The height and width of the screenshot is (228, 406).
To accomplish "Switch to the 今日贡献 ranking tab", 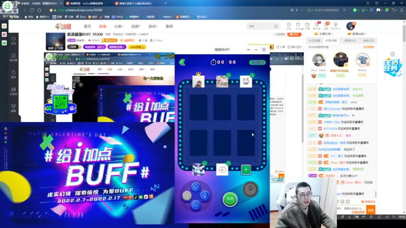I will click(314, 41).
